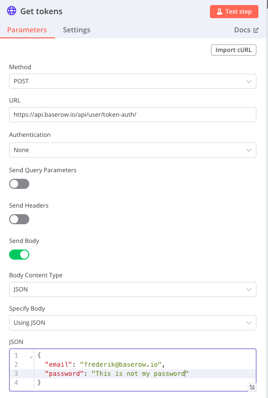Image resolution: width=268 pixels, height=398 pixels.
Task: Switch to the Settings tab
Action: pos(77,30)
